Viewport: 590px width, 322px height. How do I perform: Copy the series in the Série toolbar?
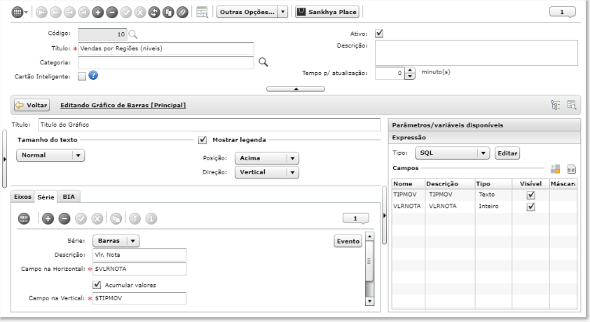[116, 218]
